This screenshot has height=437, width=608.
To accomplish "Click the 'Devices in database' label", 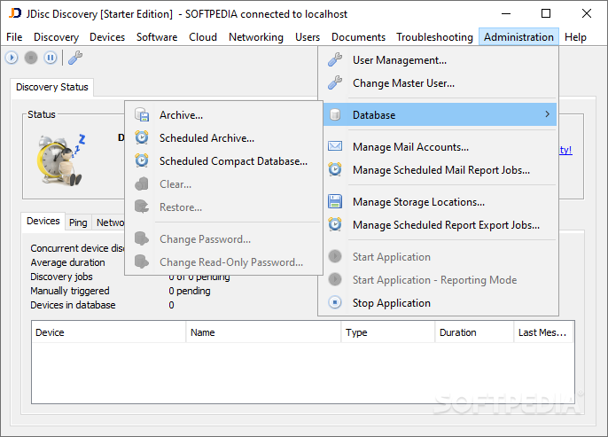I will 73,305.
